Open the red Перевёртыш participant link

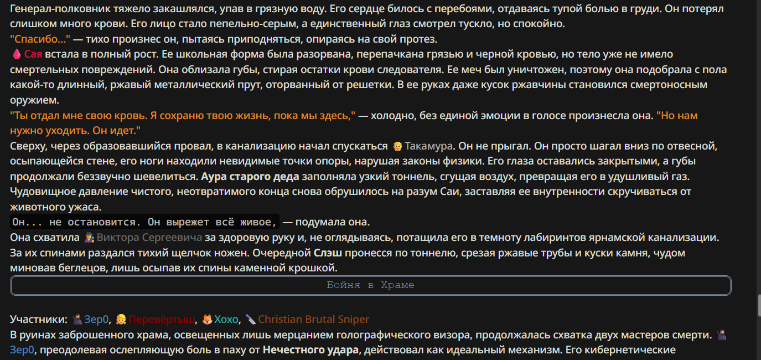coord(162,320)
